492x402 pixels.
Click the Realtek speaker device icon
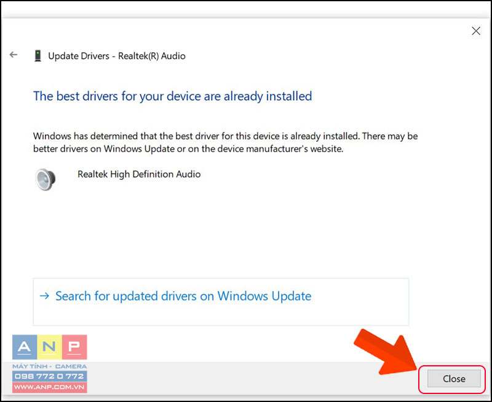pyautogui.click(x=46, y=179)
